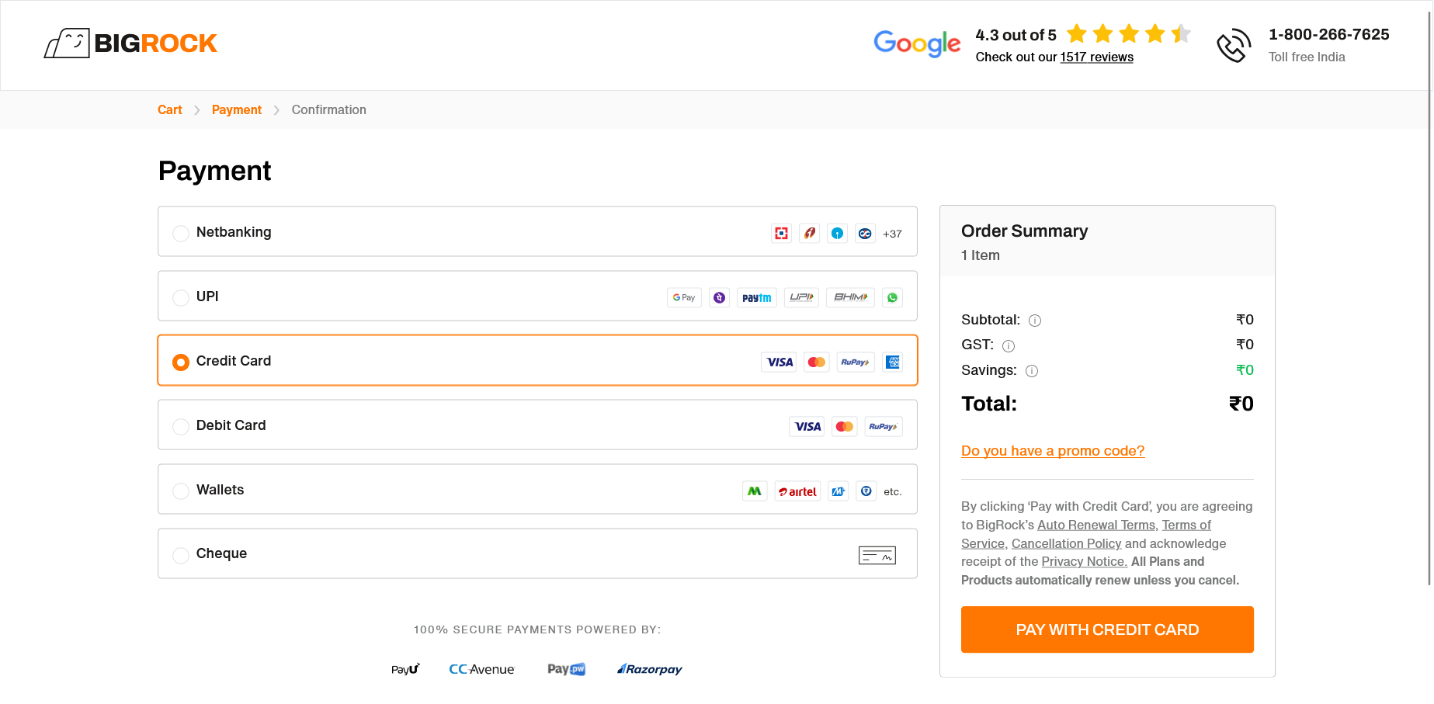Select the Wallets radio button

point(181,491)
